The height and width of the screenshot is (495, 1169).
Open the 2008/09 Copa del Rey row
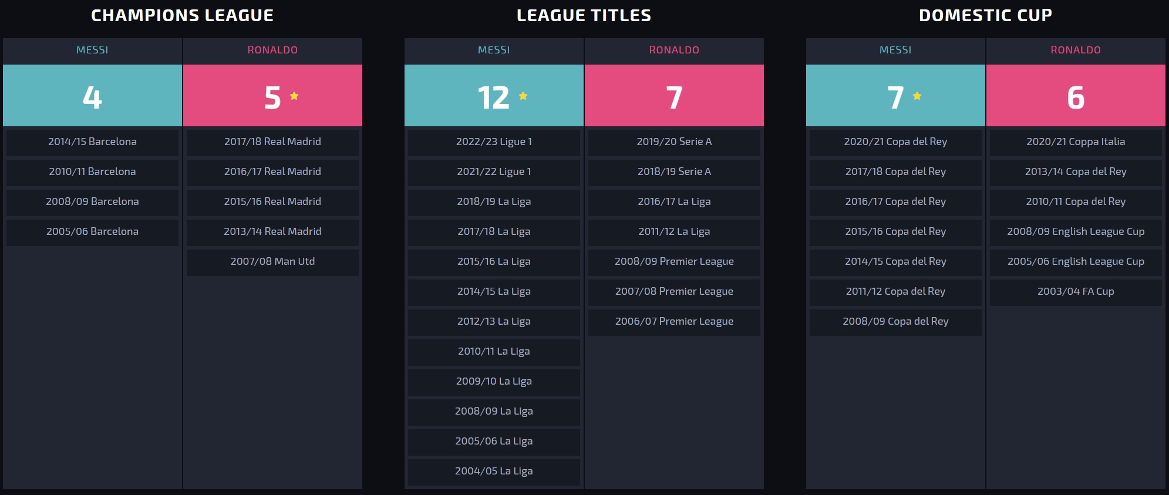coord(895,322)
